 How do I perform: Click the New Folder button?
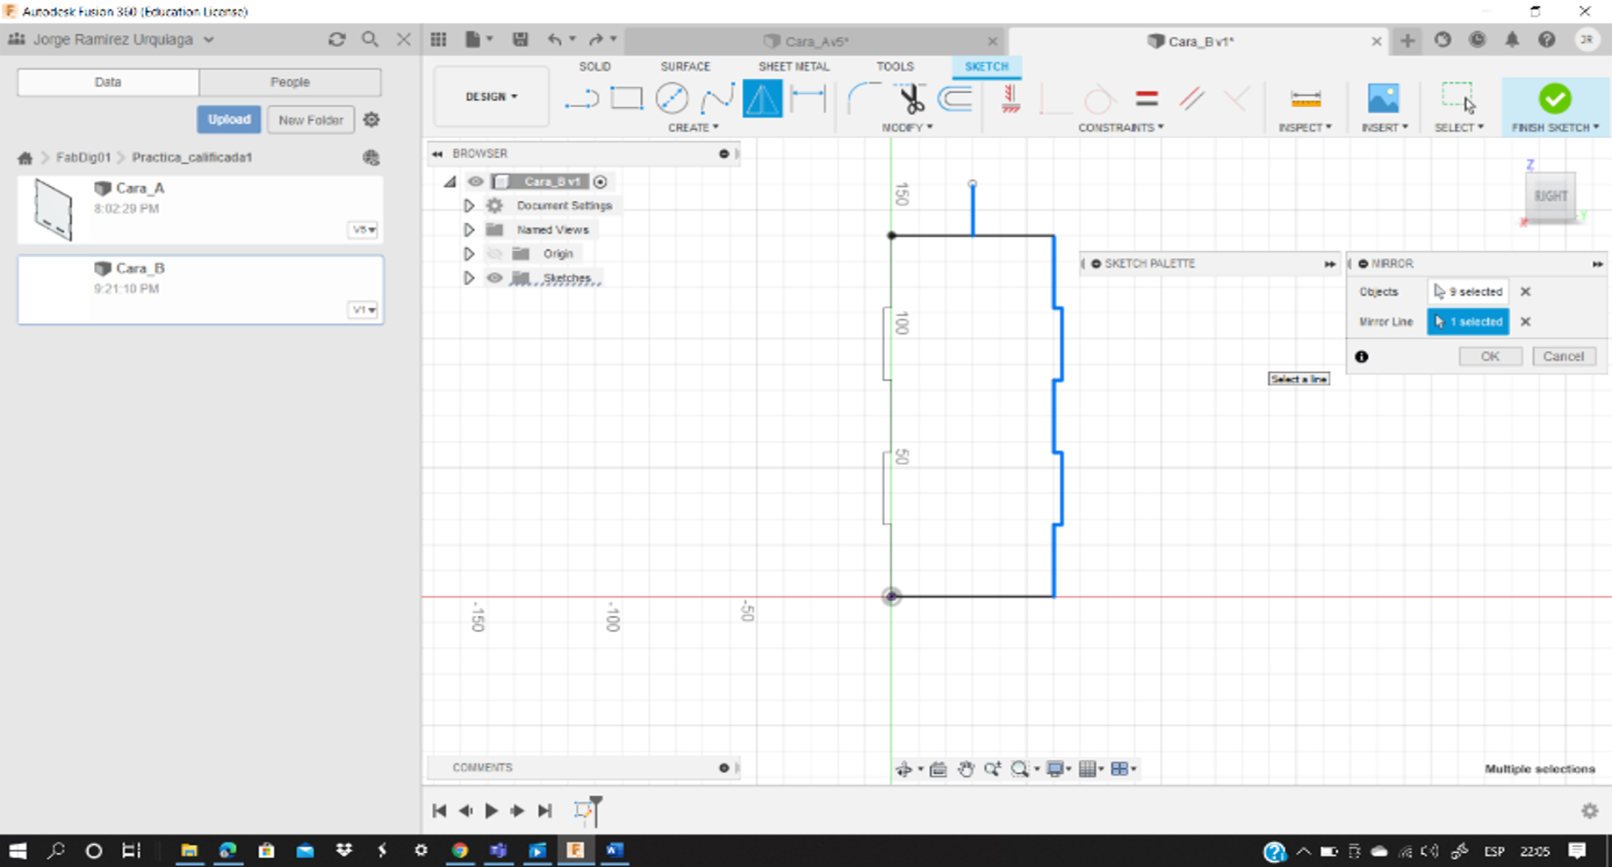[x=311, y=119]
